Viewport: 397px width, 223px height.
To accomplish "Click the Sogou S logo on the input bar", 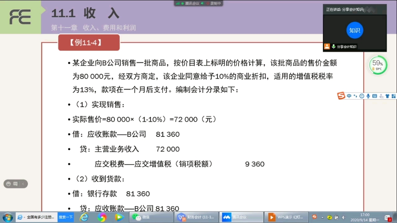I will click(341, 96).
